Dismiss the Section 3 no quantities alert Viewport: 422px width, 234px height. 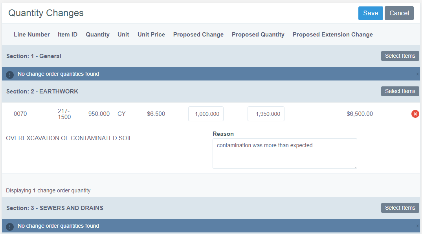tap(417, 226)
